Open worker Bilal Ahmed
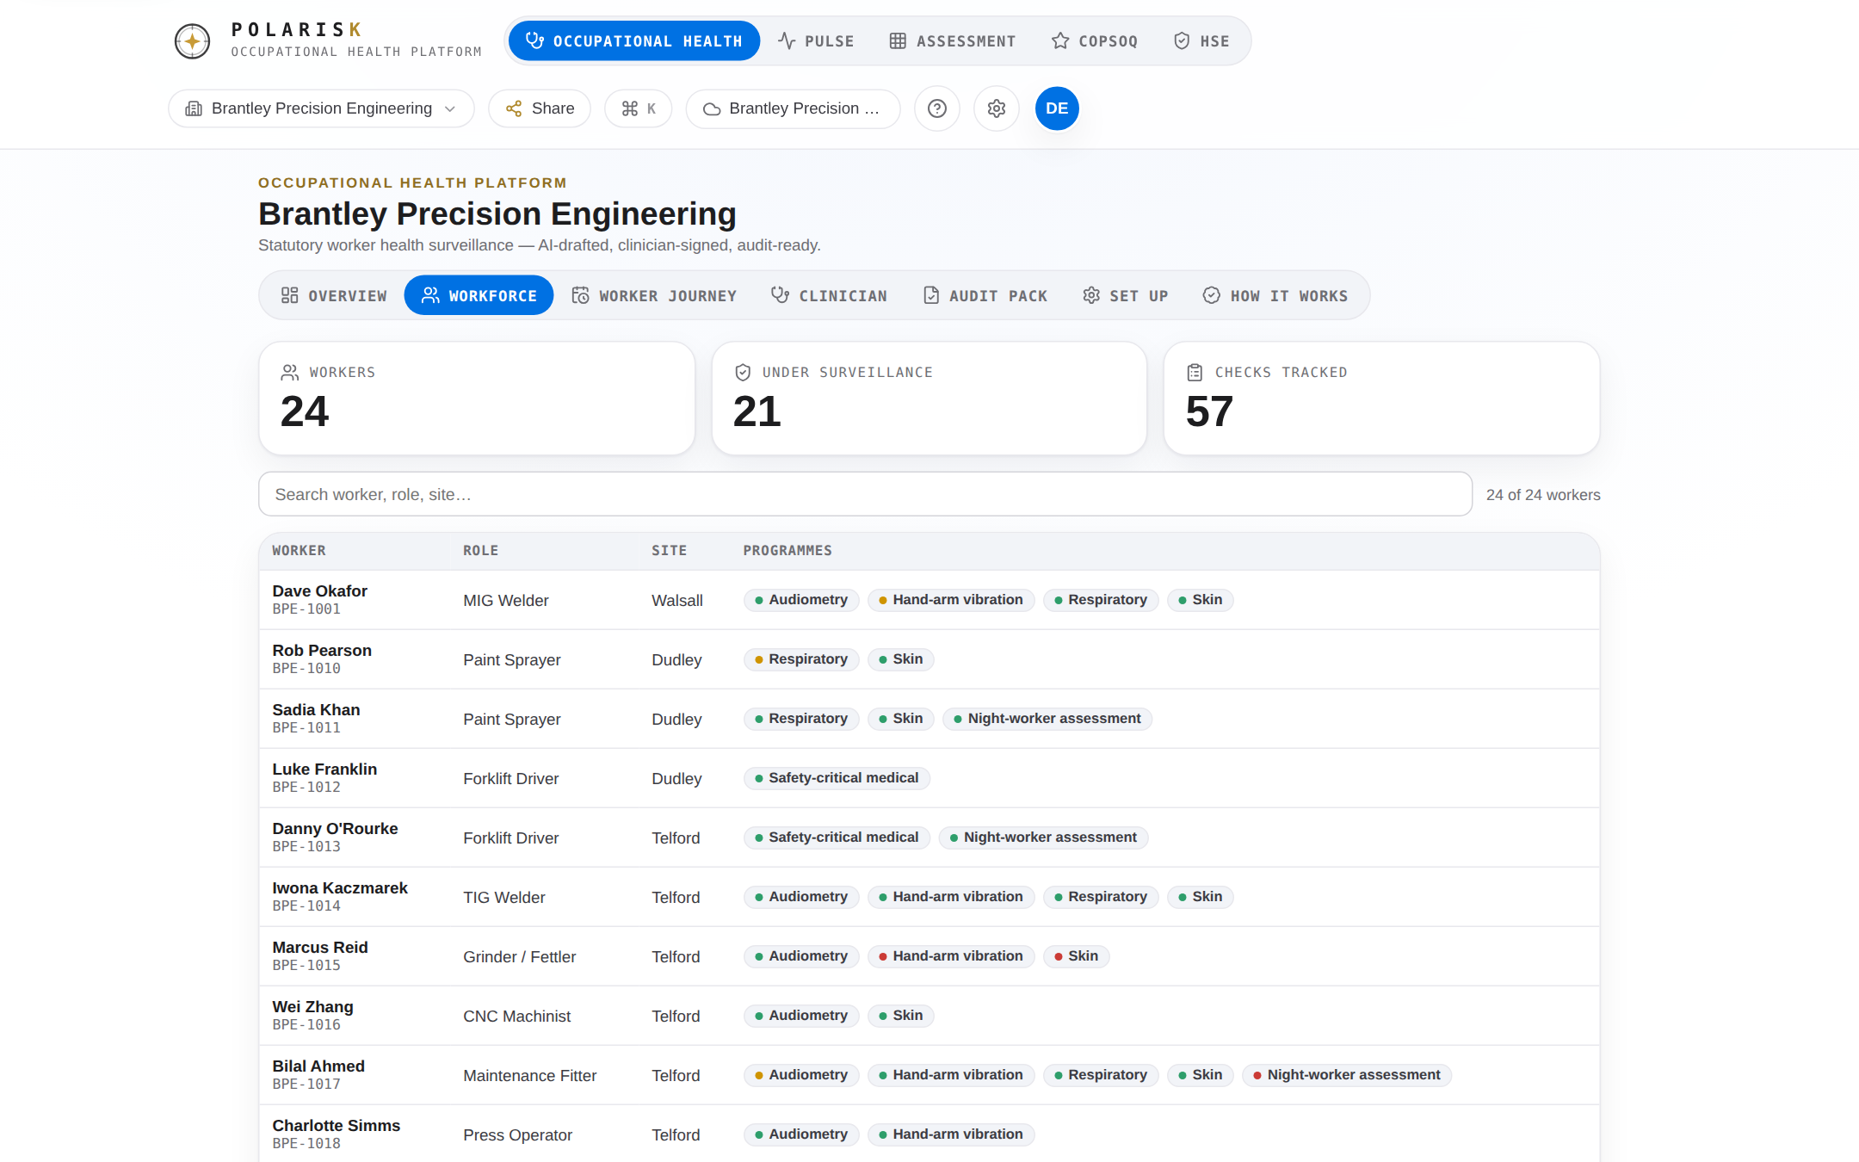 coord(318,1066)
